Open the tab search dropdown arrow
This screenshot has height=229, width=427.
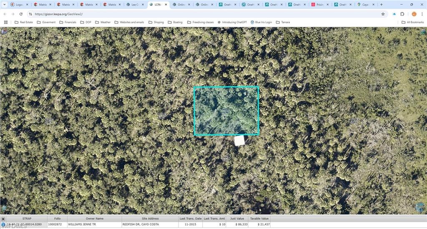(x=4, y=5)
